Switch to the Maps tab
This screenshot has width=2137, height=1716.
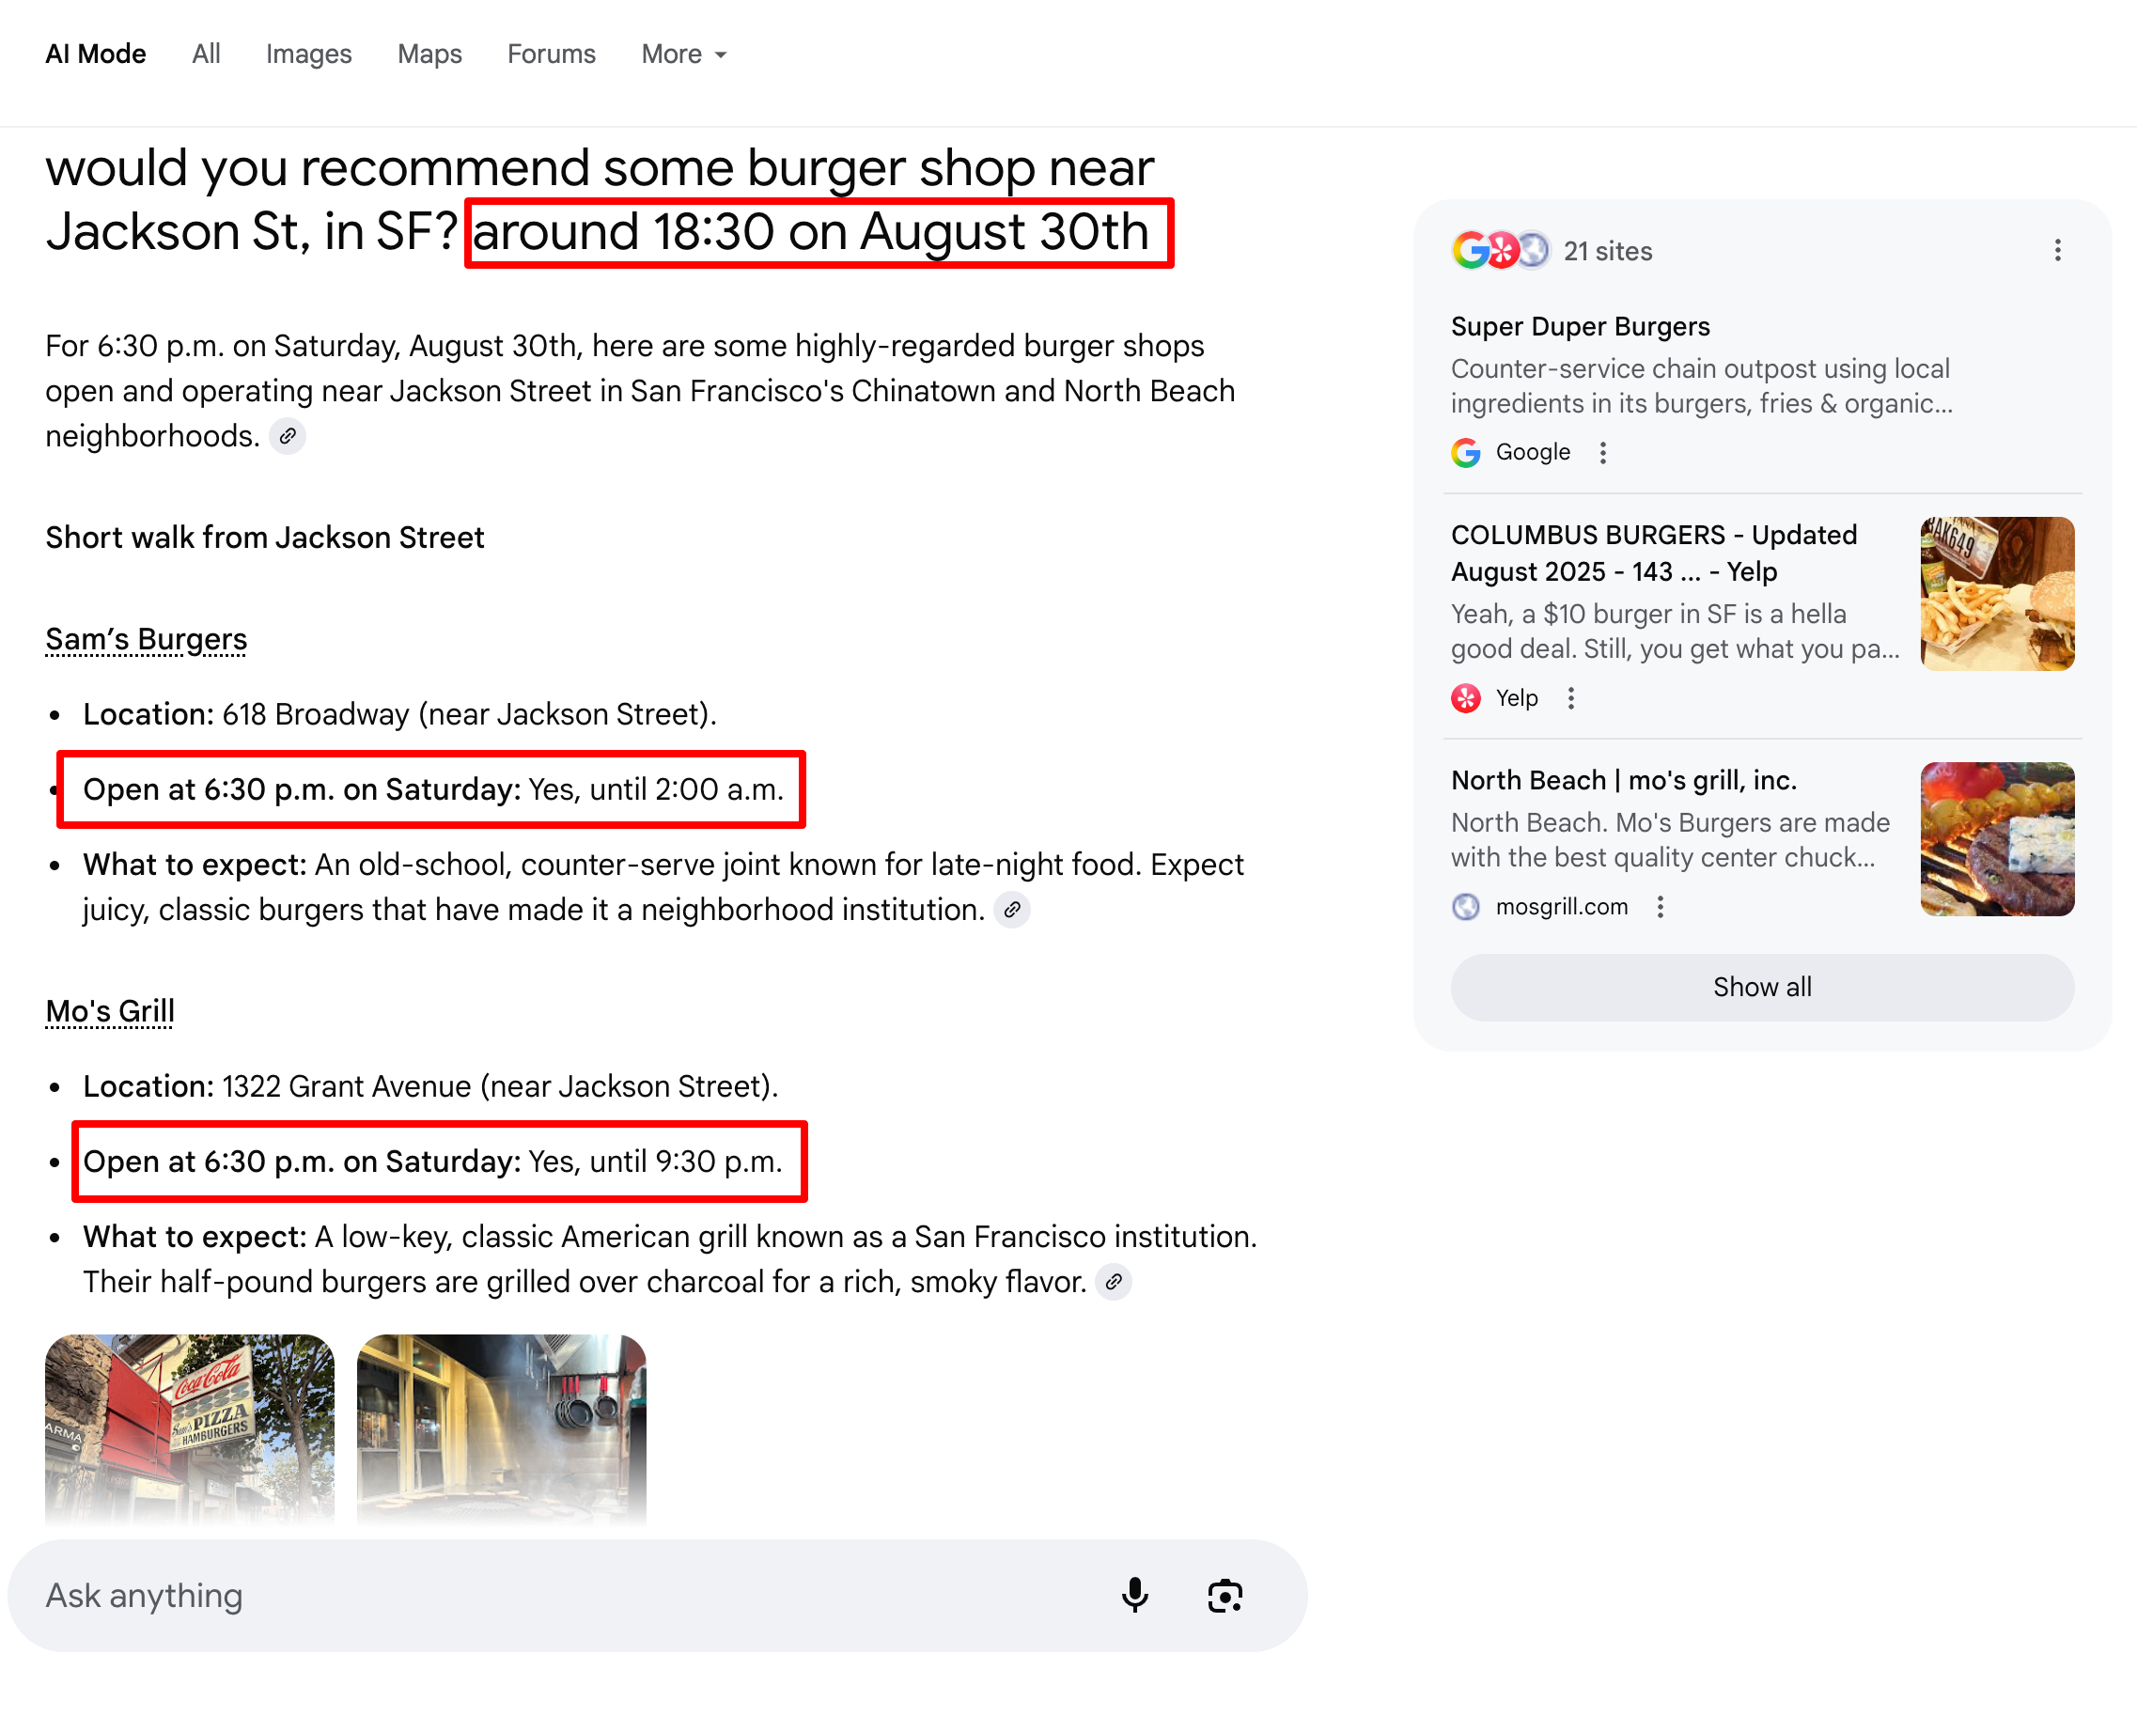click(x=430, y=55)
